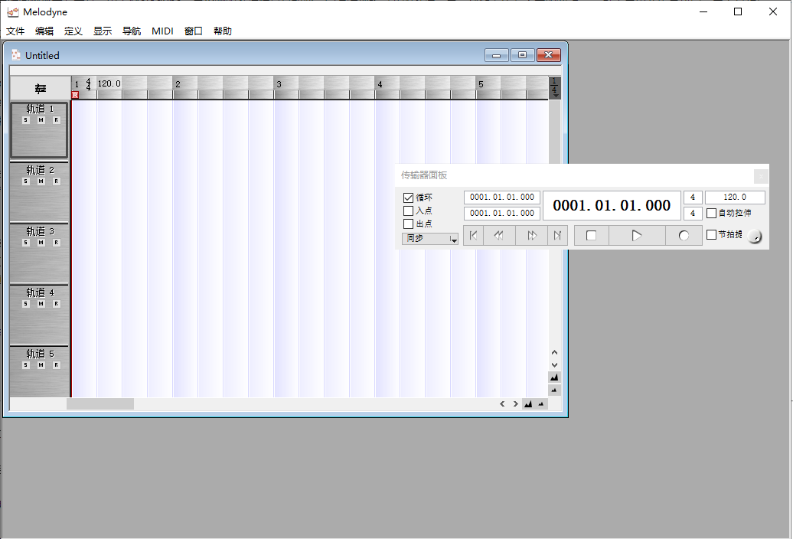The width and height of the screenshot is (793, 539).
Task: Click the horizontal zoom-in mountain icon
Action: pos(528,404)
